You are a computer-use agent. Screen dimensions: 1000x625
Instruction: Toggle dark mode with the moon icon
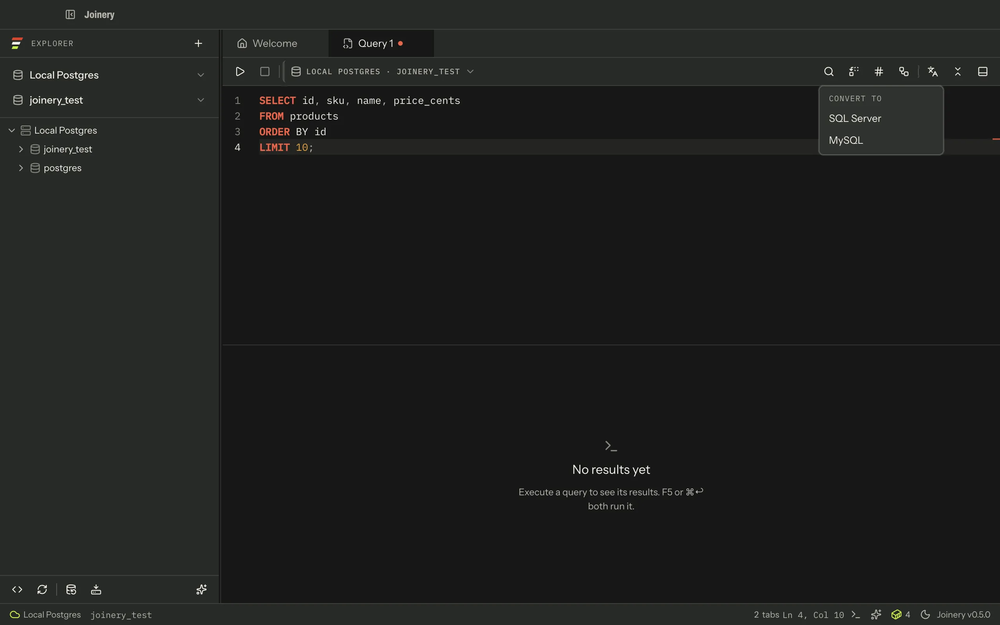(925, 615)
